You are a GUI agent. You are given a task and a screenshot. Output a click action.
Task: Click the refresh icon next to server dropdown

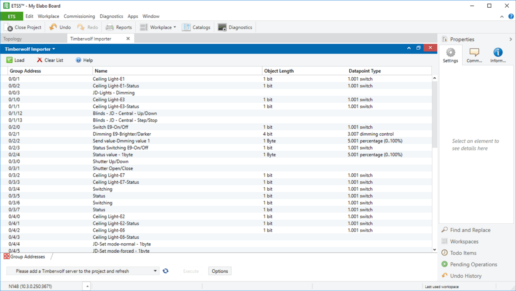[166, 271]
